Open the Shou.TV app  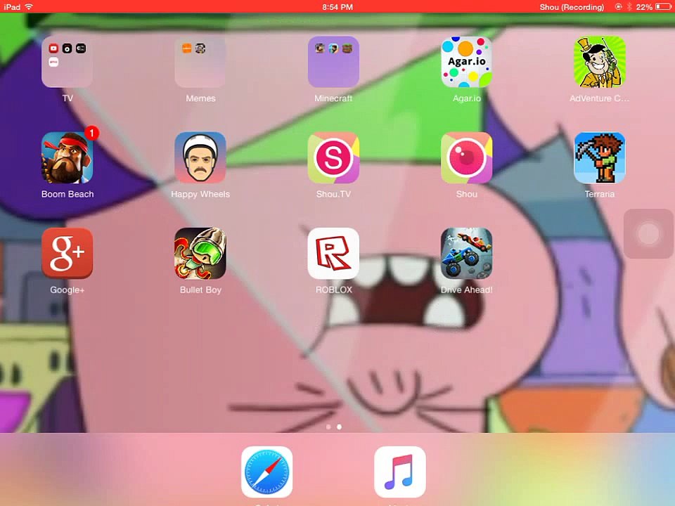coord(333,158)
